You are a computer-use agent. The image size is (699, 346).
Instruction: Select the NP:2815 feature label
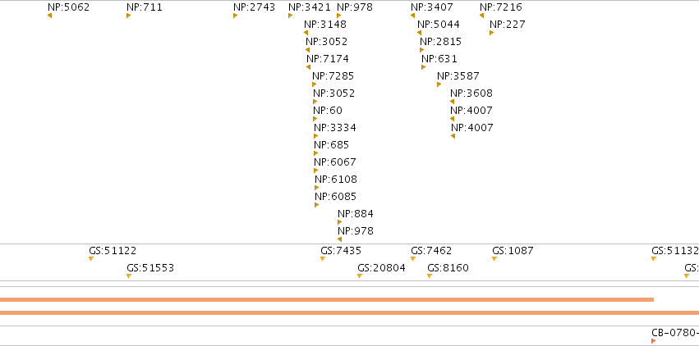tap(441, 41)
